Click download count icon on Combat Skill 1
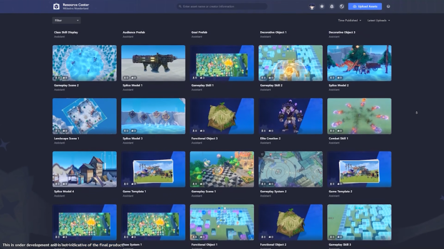The image size is (444, 249). pyautogui.click(x=331, y=131)
